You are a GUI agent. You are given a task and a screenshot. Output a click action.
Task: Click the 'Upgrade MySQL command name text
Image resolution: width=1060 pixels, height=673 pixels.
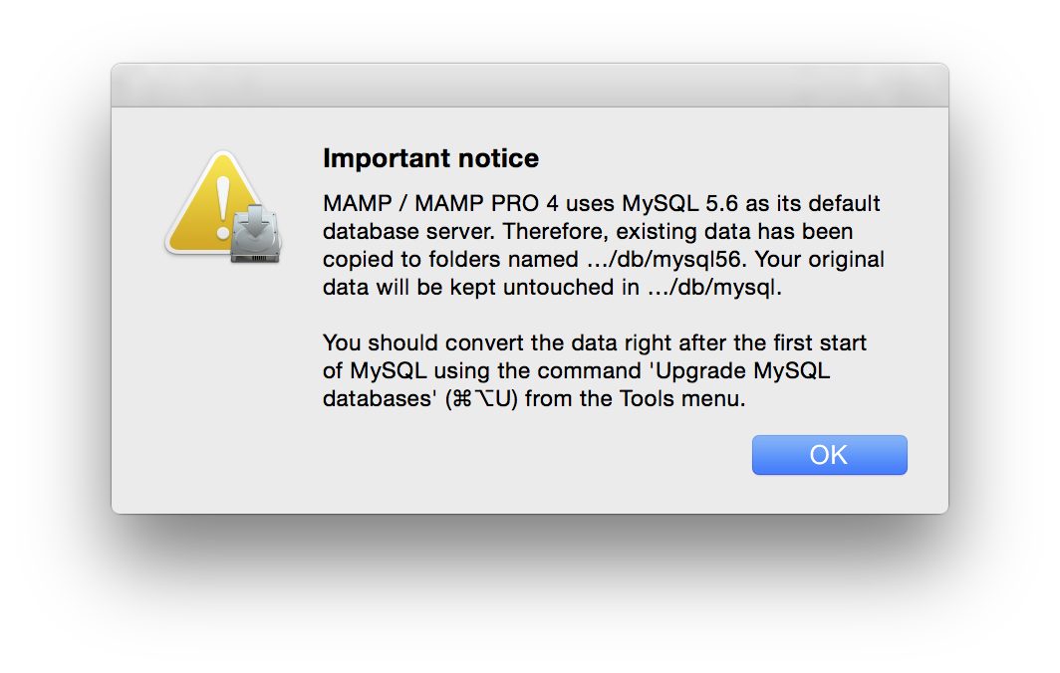[742, 371]
